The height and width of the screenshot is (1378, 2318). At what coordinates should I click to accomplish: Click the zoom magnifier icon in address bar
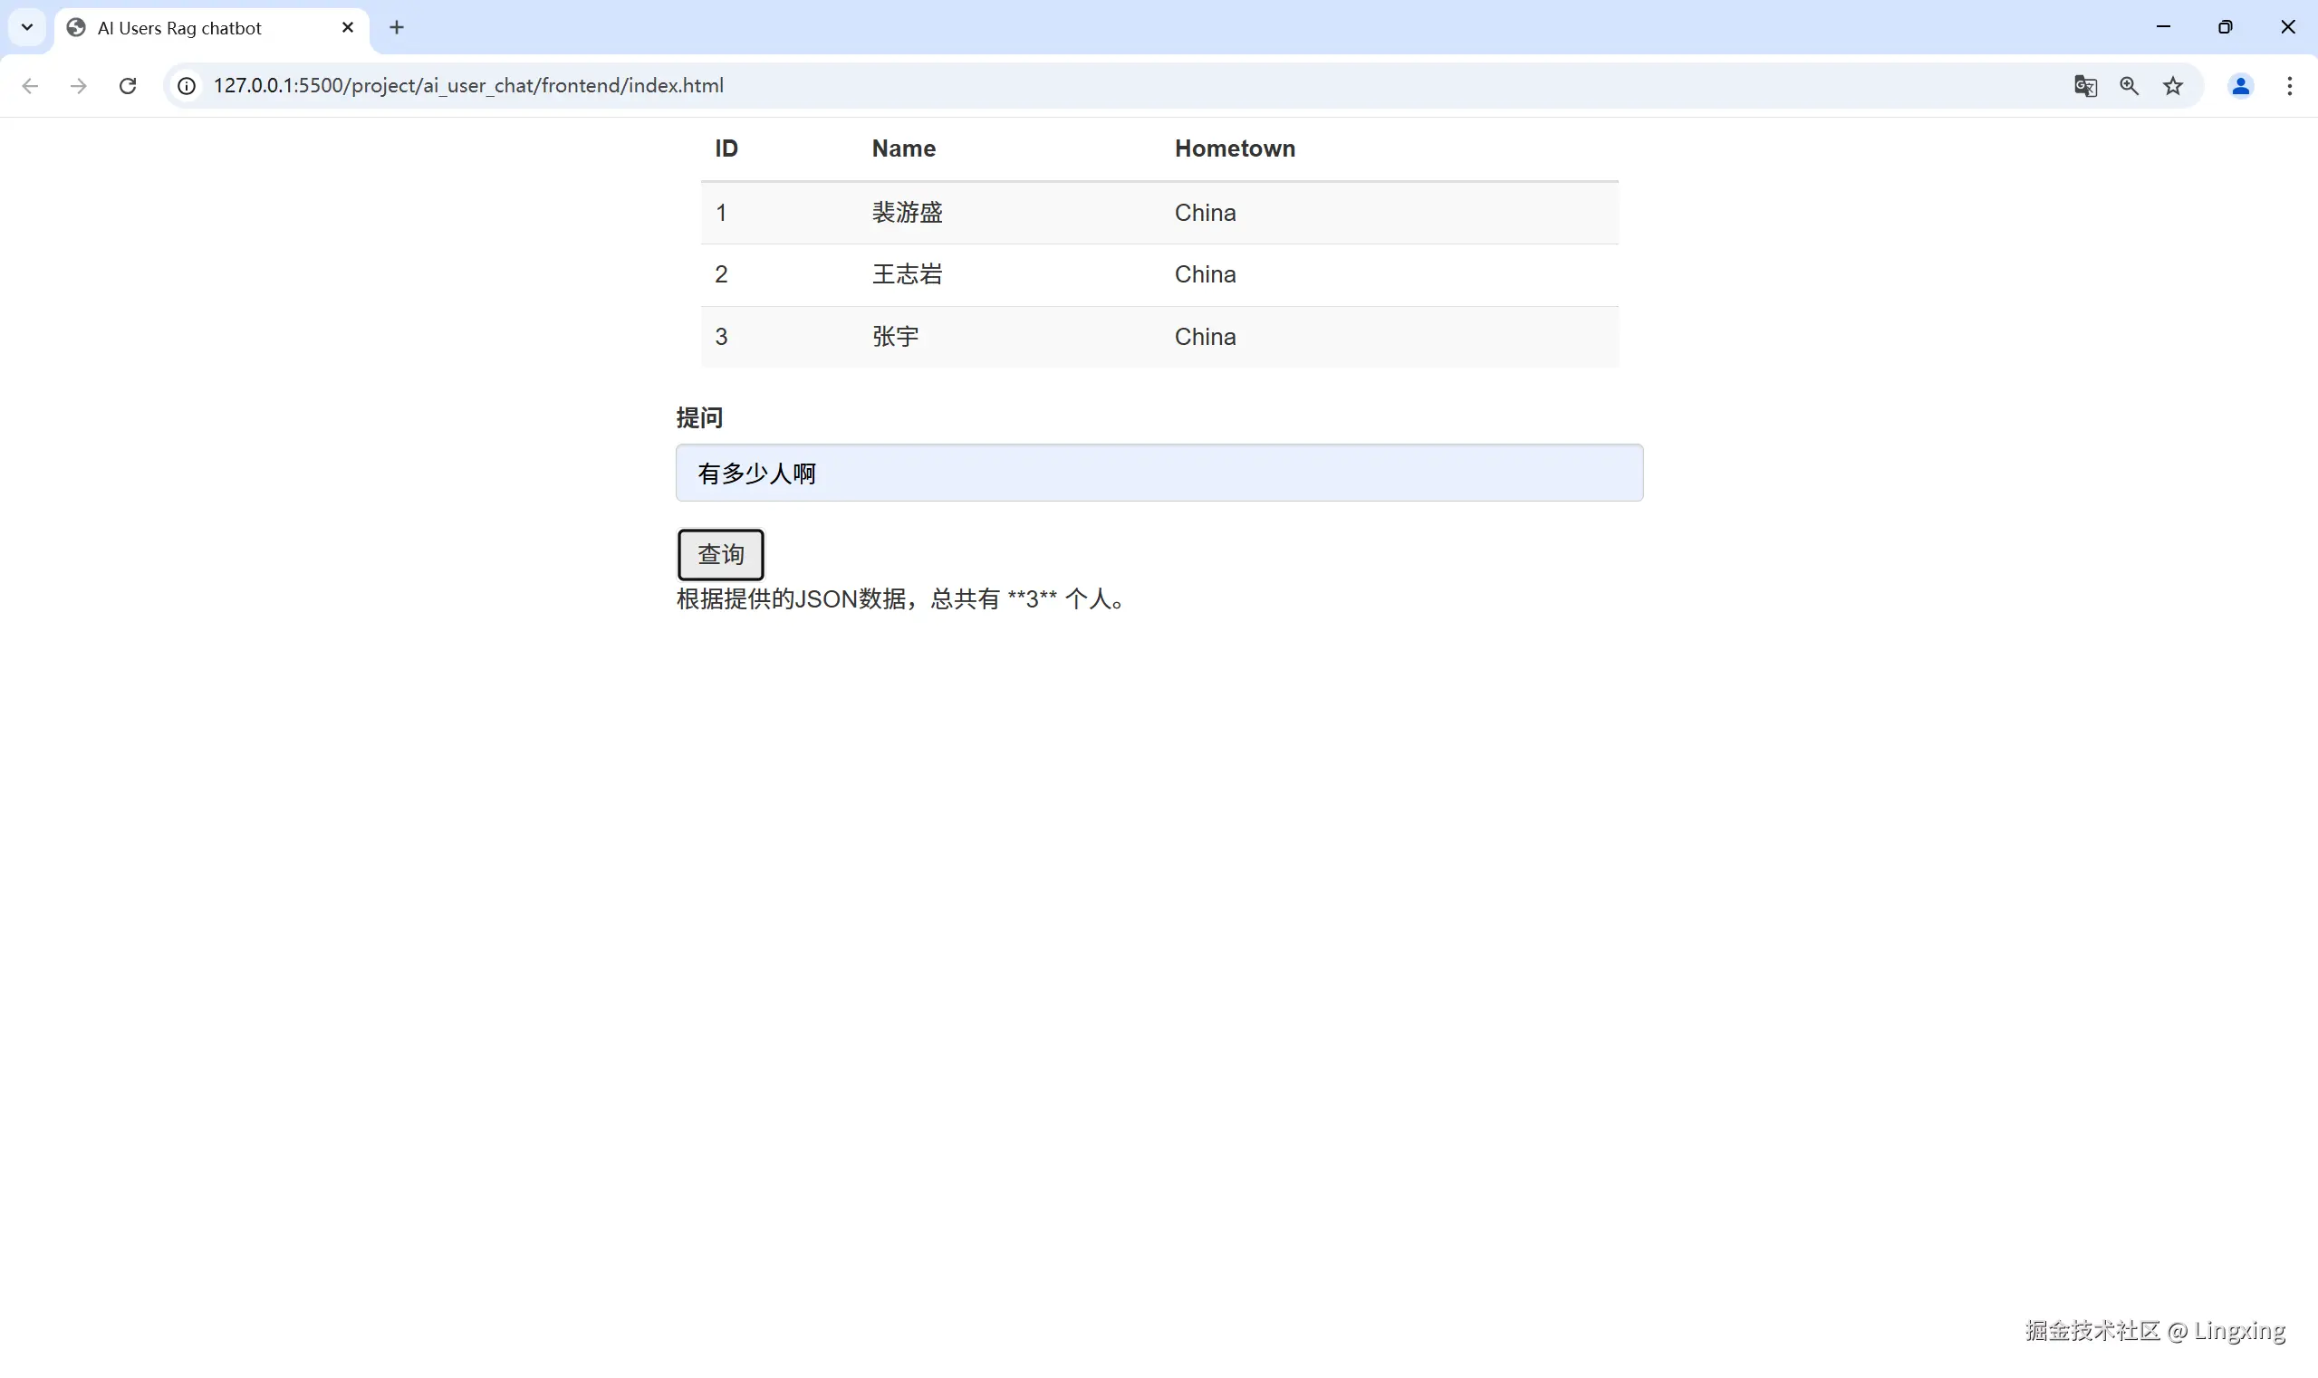pos(2130,84)
